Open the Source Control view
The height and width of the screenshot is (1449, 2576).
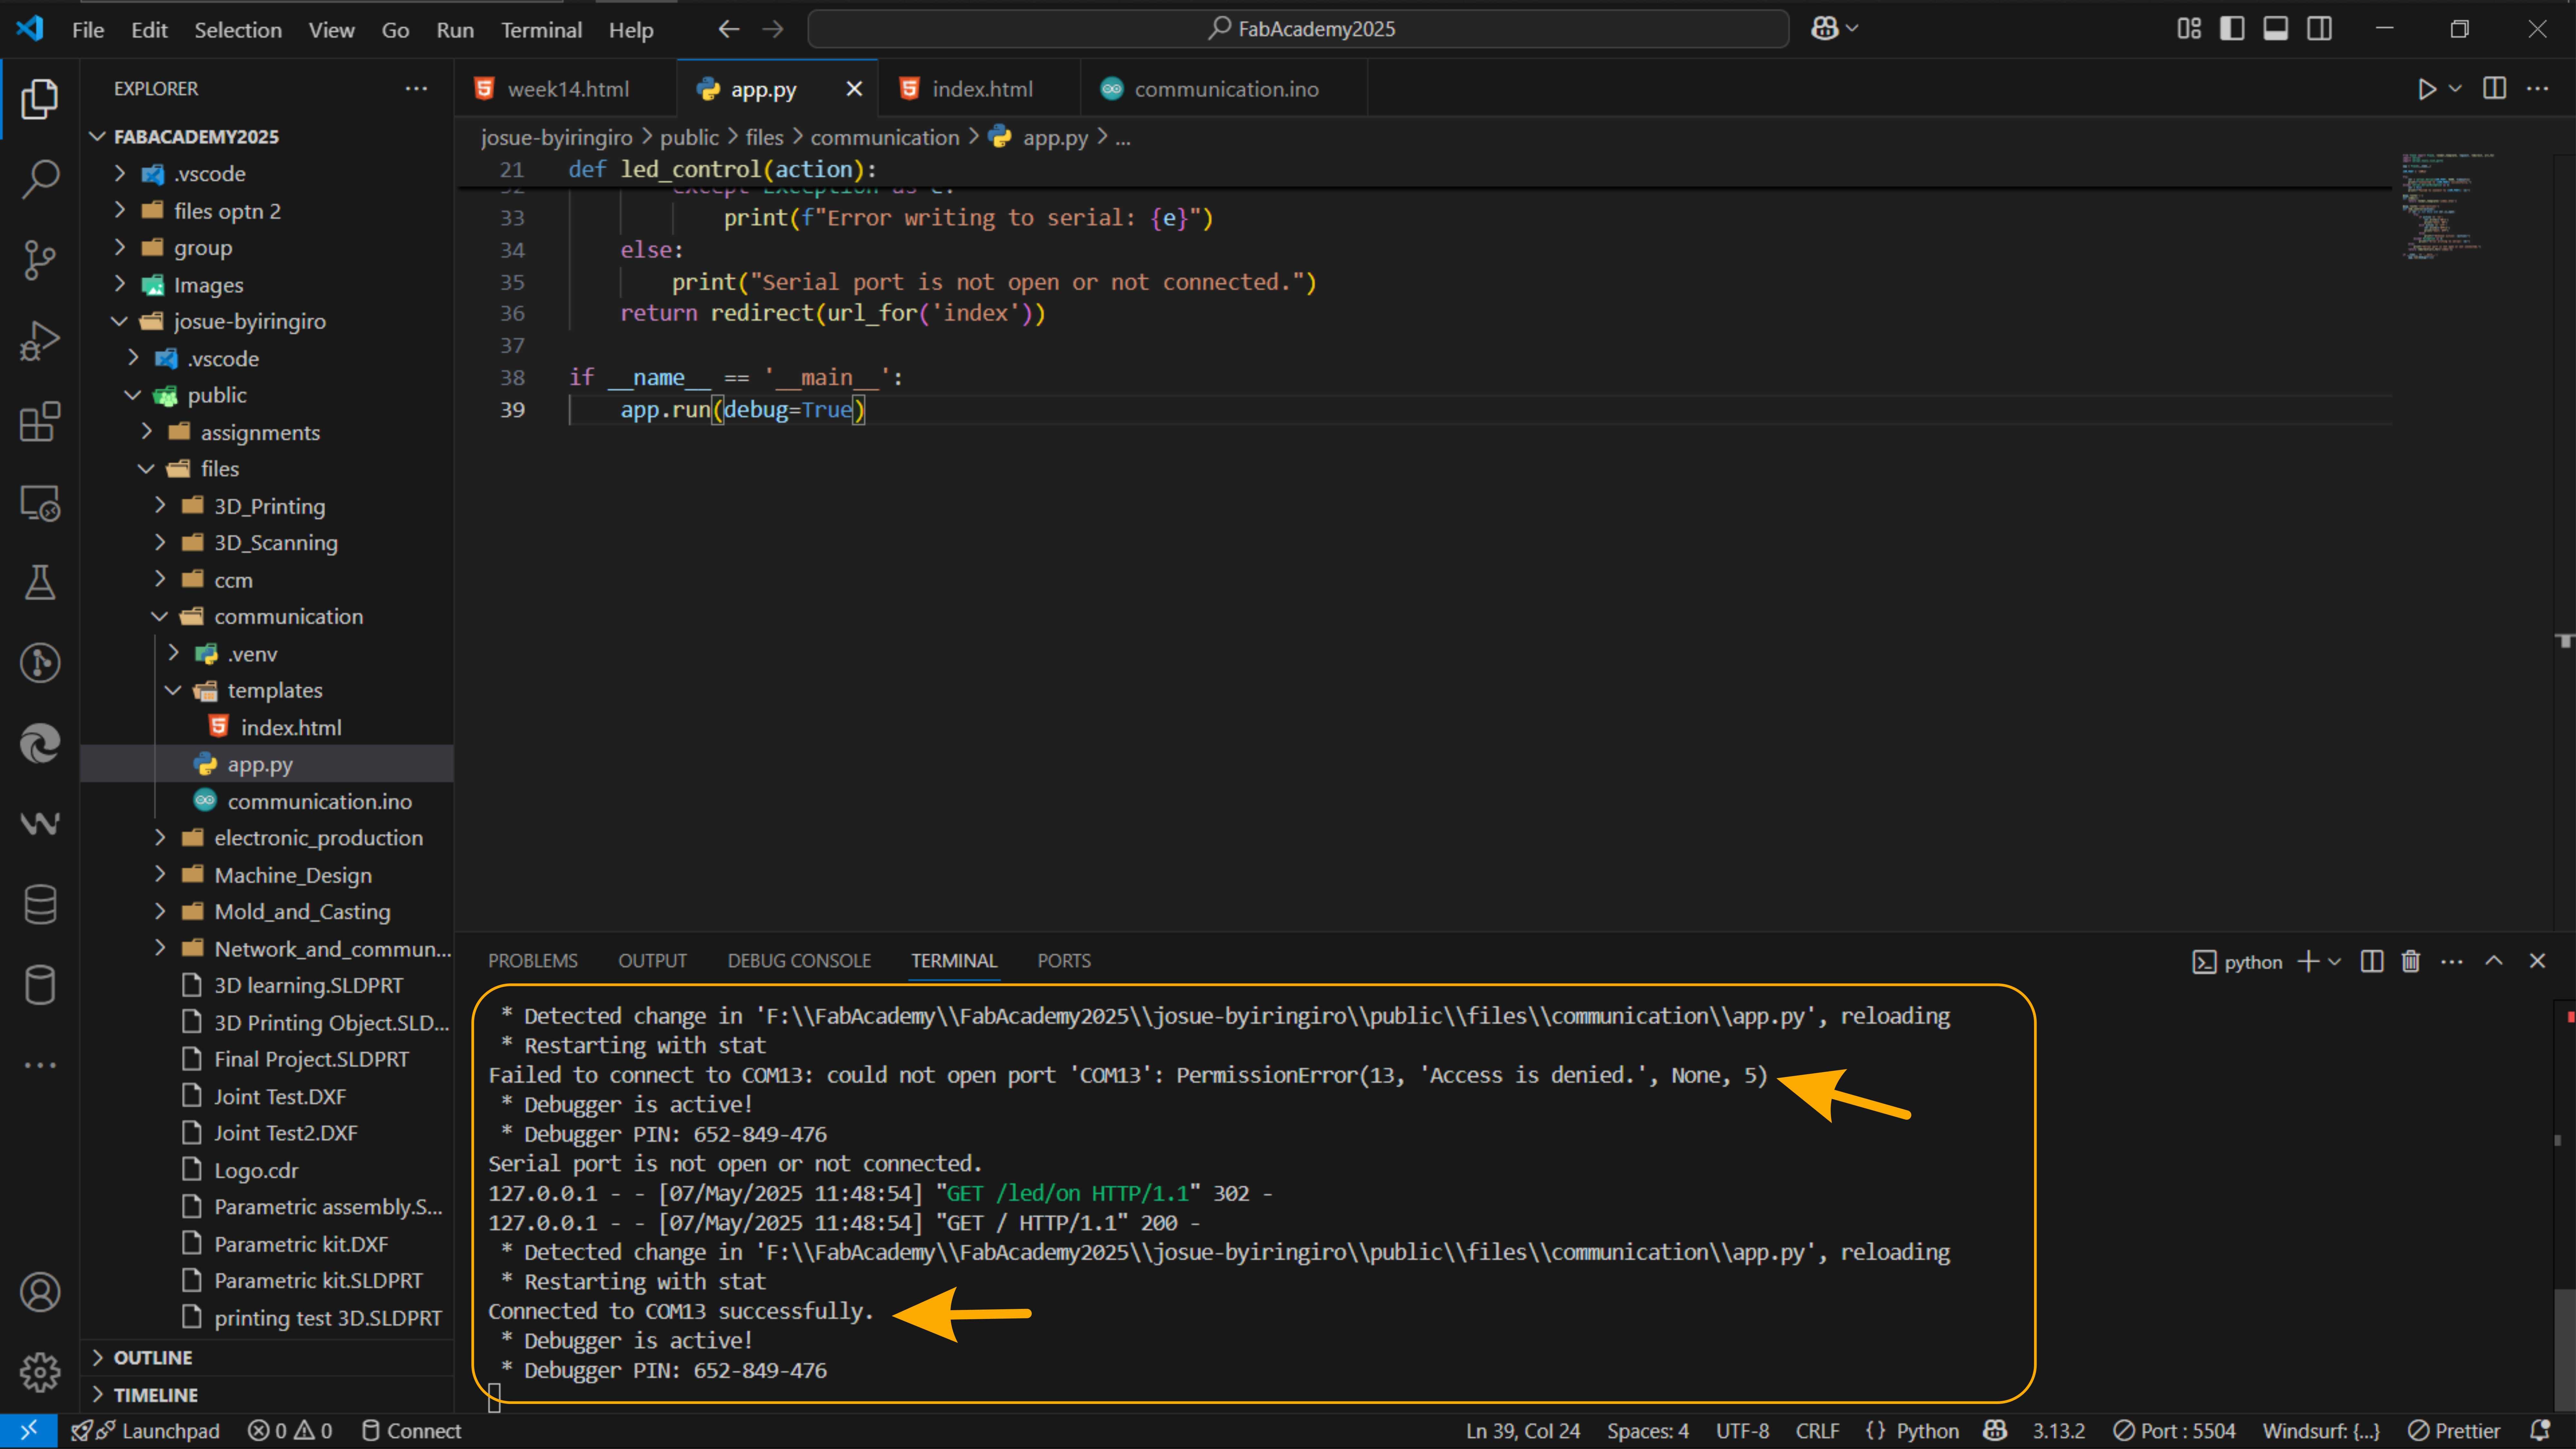click(40, 260)
